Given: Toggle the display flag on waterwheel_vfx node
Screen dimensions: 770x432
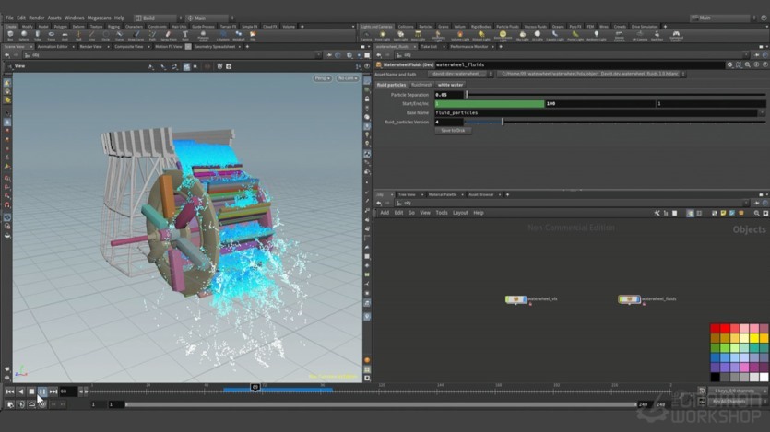Looking at the screenshot, I should coord(525,298).
